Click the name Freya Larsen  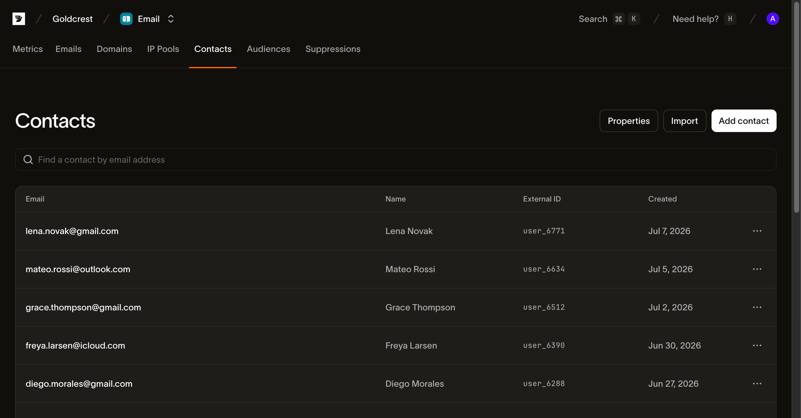click(411, 345)
